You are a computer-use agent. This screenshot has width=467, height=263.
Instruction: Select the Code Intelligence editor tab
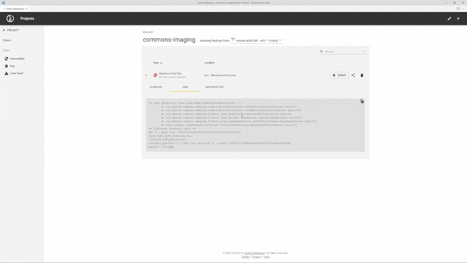14,8
